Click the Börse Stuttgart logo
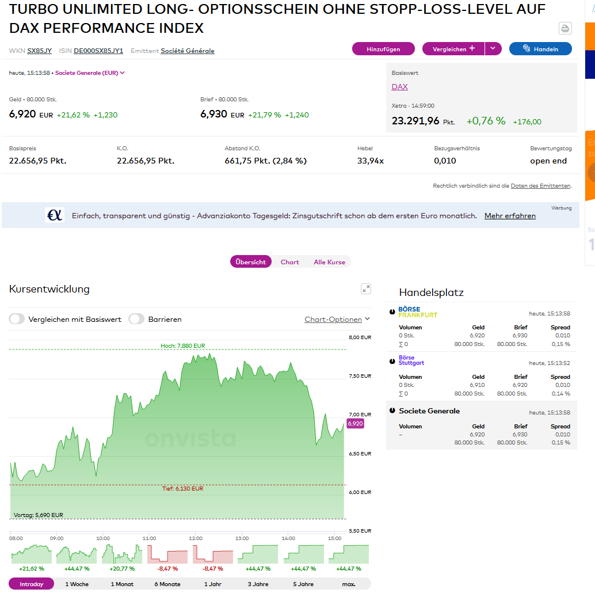Screen dimensions: 595x608 click(x=411, y=360)
